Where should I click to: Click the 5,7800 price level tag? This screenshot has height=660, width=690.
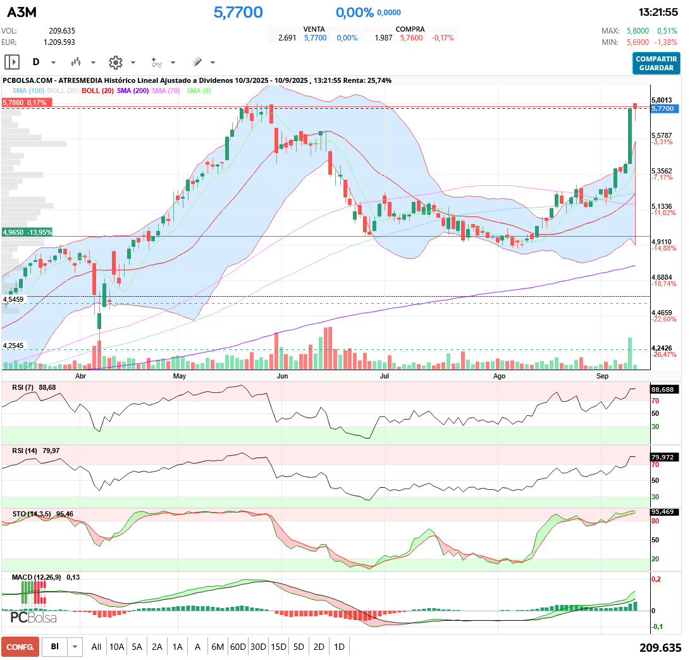27,103
